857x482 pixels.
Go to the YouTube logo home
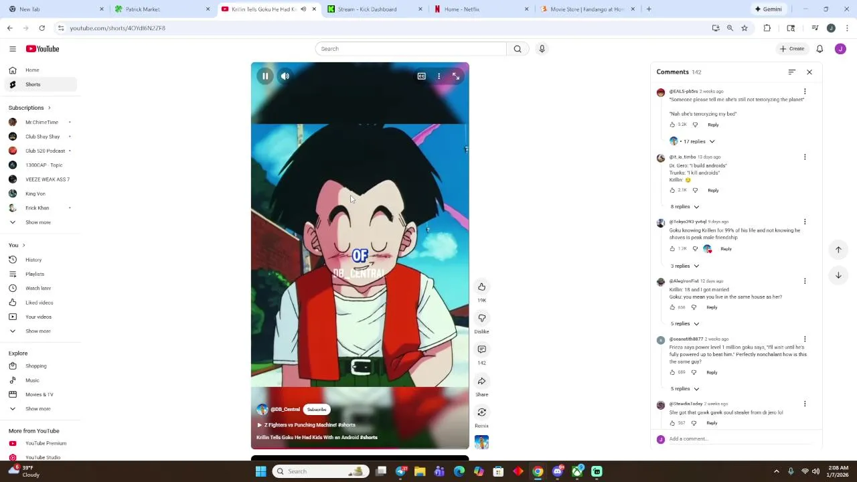(x=43, y=49)
